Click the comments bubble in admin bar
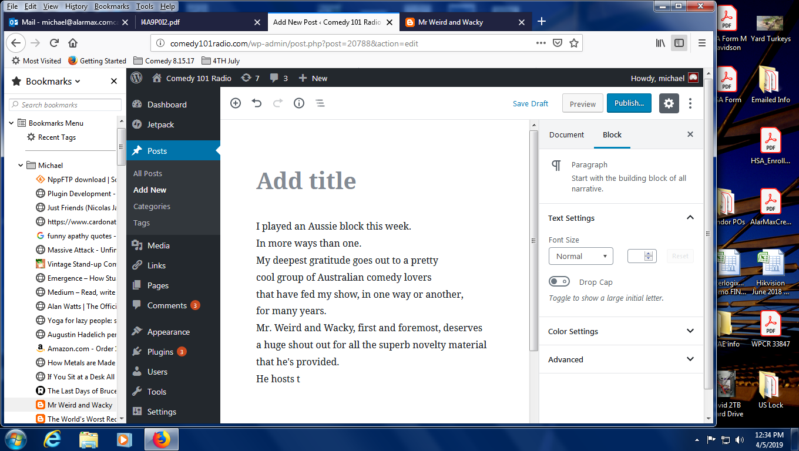The height and width of the screenshot is (451, 799). point(278,78)
